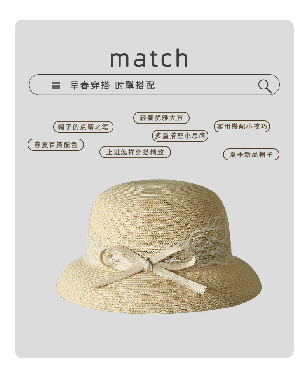Select the 帽子的点睛之笔 tag
Screen dimensions: 307x371
83,127
